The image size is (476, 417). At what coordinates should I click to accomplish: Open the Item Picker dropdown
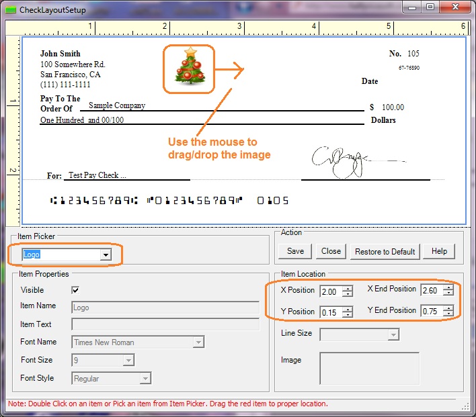coord(106,255)
